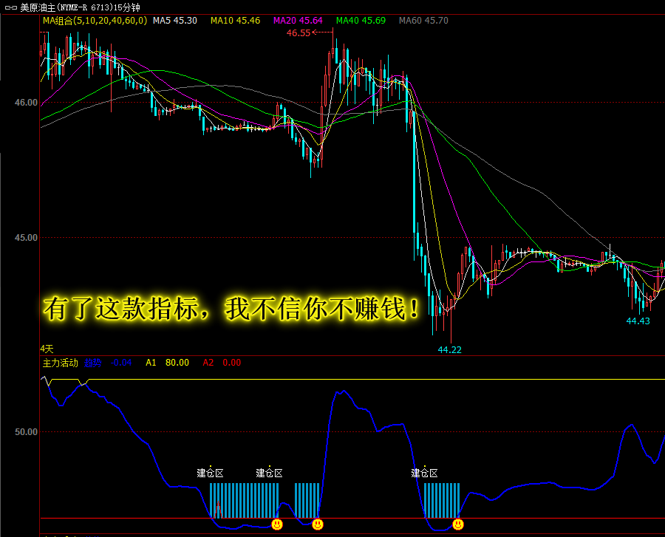Click the MA10 45.46 value

pyautogui.click(x=236, y=21)
